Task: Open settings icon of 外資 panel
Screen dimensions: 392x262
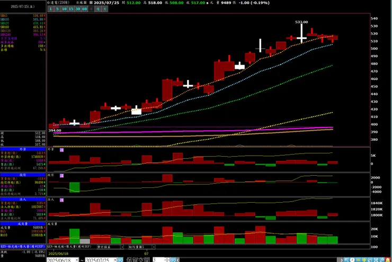Action: pyautogui.click(x=62, y=150)
